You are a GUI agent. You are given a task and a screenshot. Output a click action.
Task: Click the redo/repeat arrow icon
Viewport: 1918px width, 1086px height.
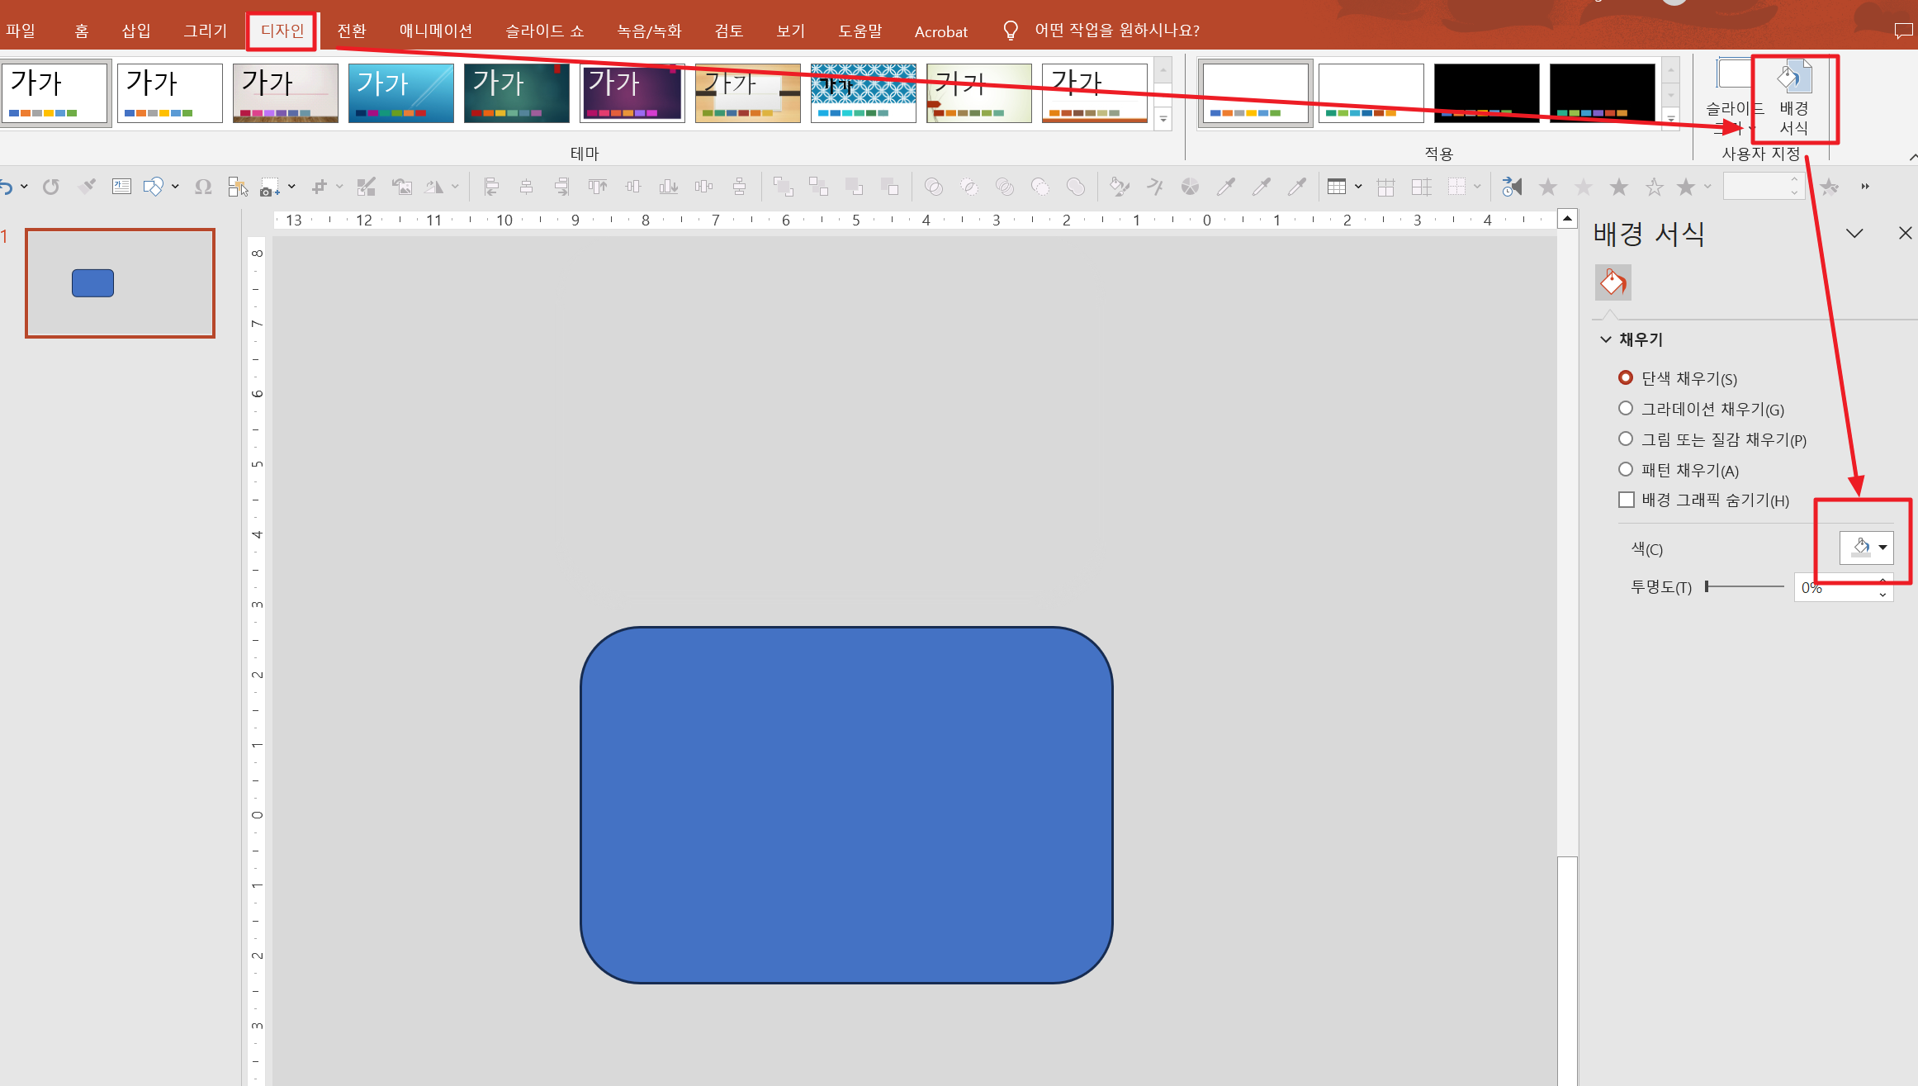tap(51, 187)
